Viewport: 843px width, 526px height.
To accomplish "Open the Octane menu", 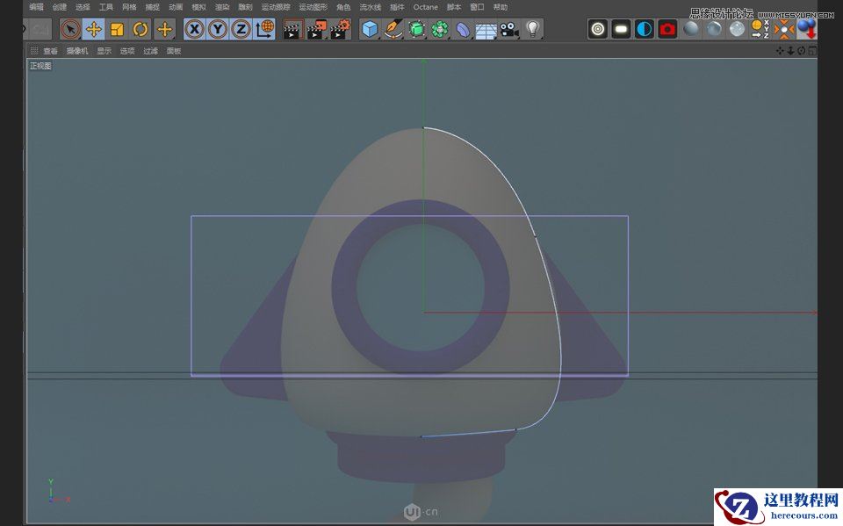I will tap(426, 7).
